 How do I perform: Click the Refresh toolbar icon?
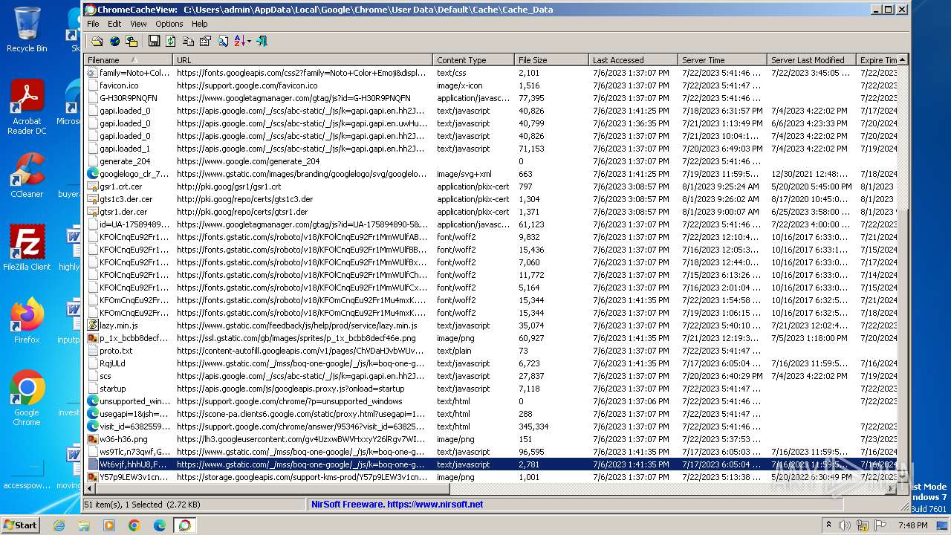pyautogui.click(x=171, y=42)
